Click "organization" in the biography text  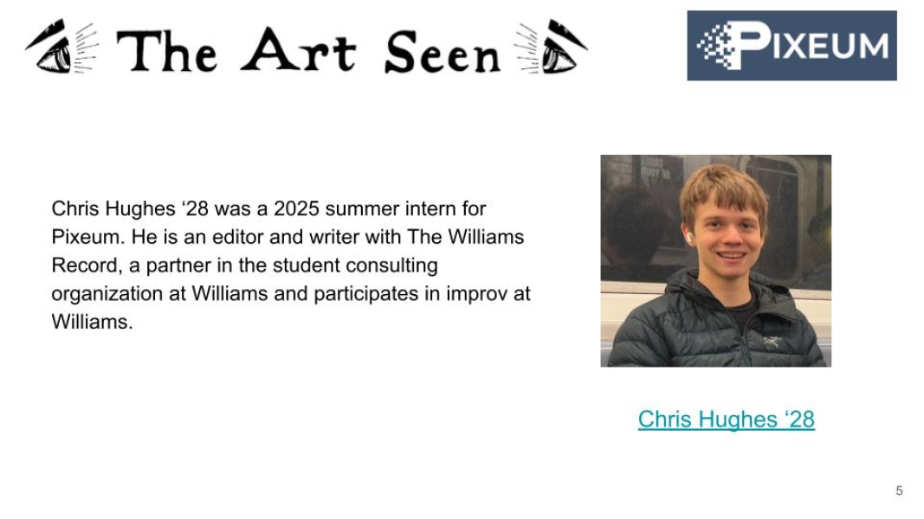107,293
